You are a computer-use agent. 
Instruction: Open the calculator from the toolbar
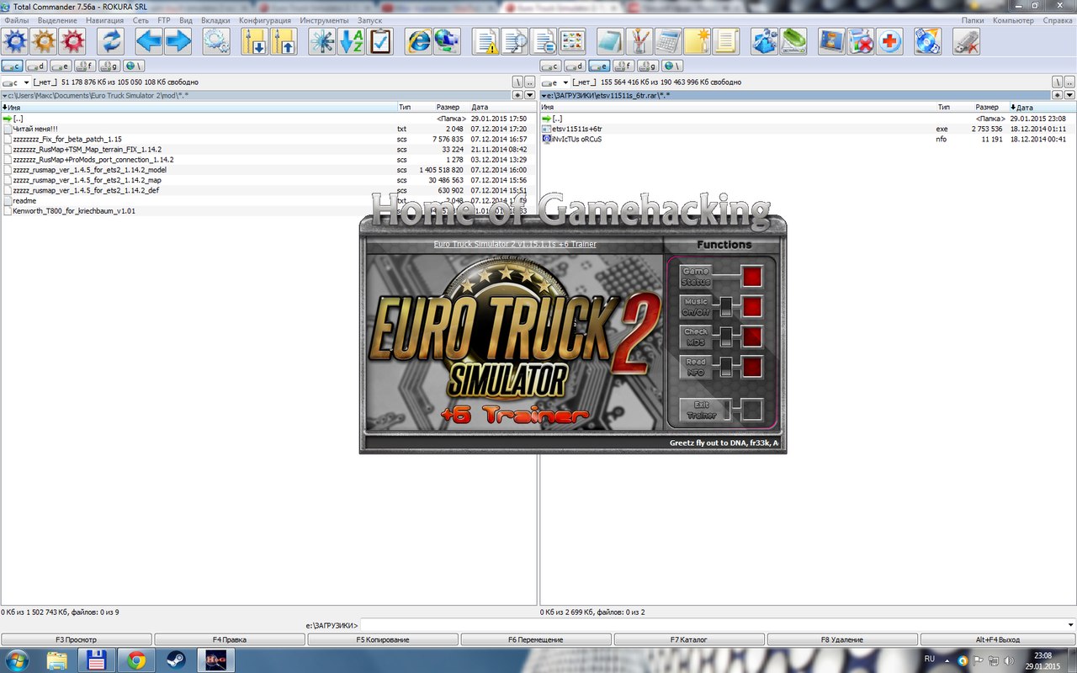click(x=669, y=41)
